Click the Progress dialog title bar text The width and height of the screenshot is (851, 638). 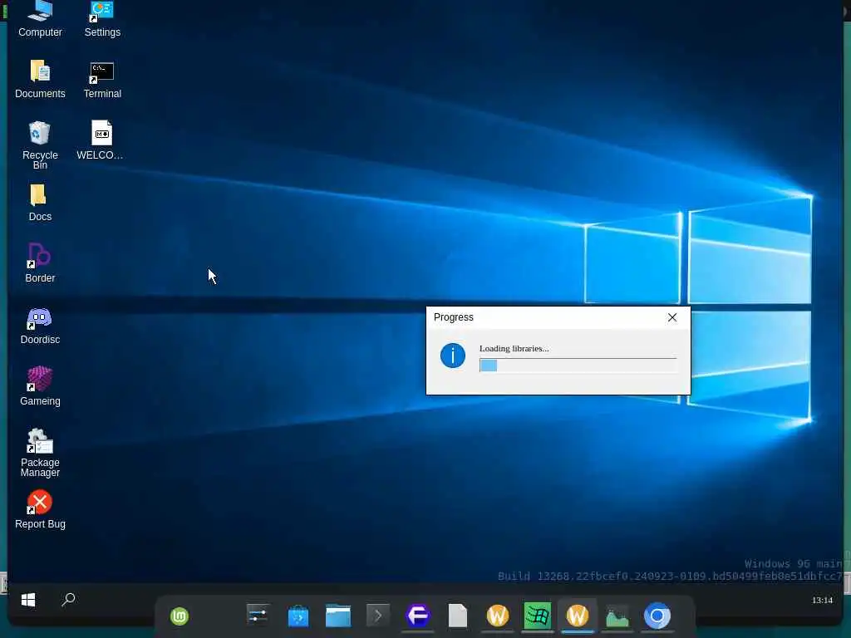pos(453,317)
